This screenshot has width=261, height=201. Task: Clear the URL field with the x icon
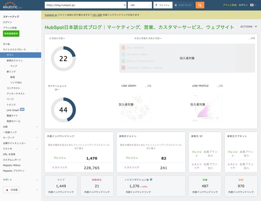tap(124, 5)
